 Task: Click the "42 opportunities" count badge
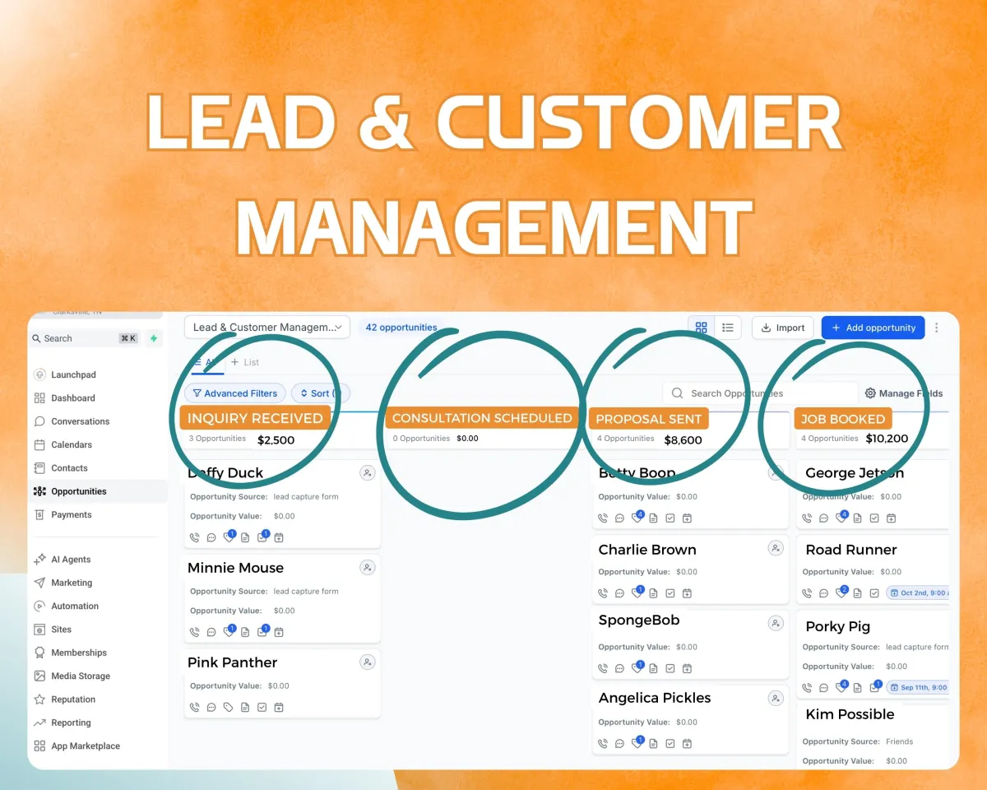(x=401, y=328)
